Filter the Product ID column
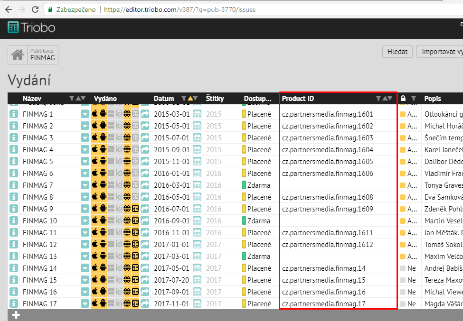This screenshot has width=463, height=321. click(378, 98)
